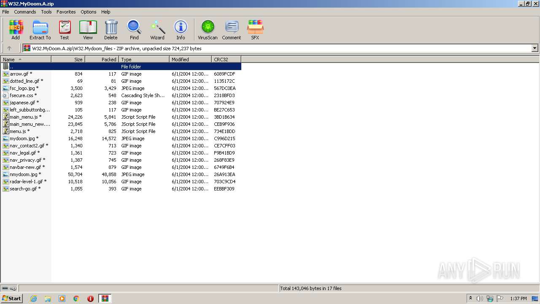Select the arrow.gif file
Viewport: 540px width, 304px height.
121,74
